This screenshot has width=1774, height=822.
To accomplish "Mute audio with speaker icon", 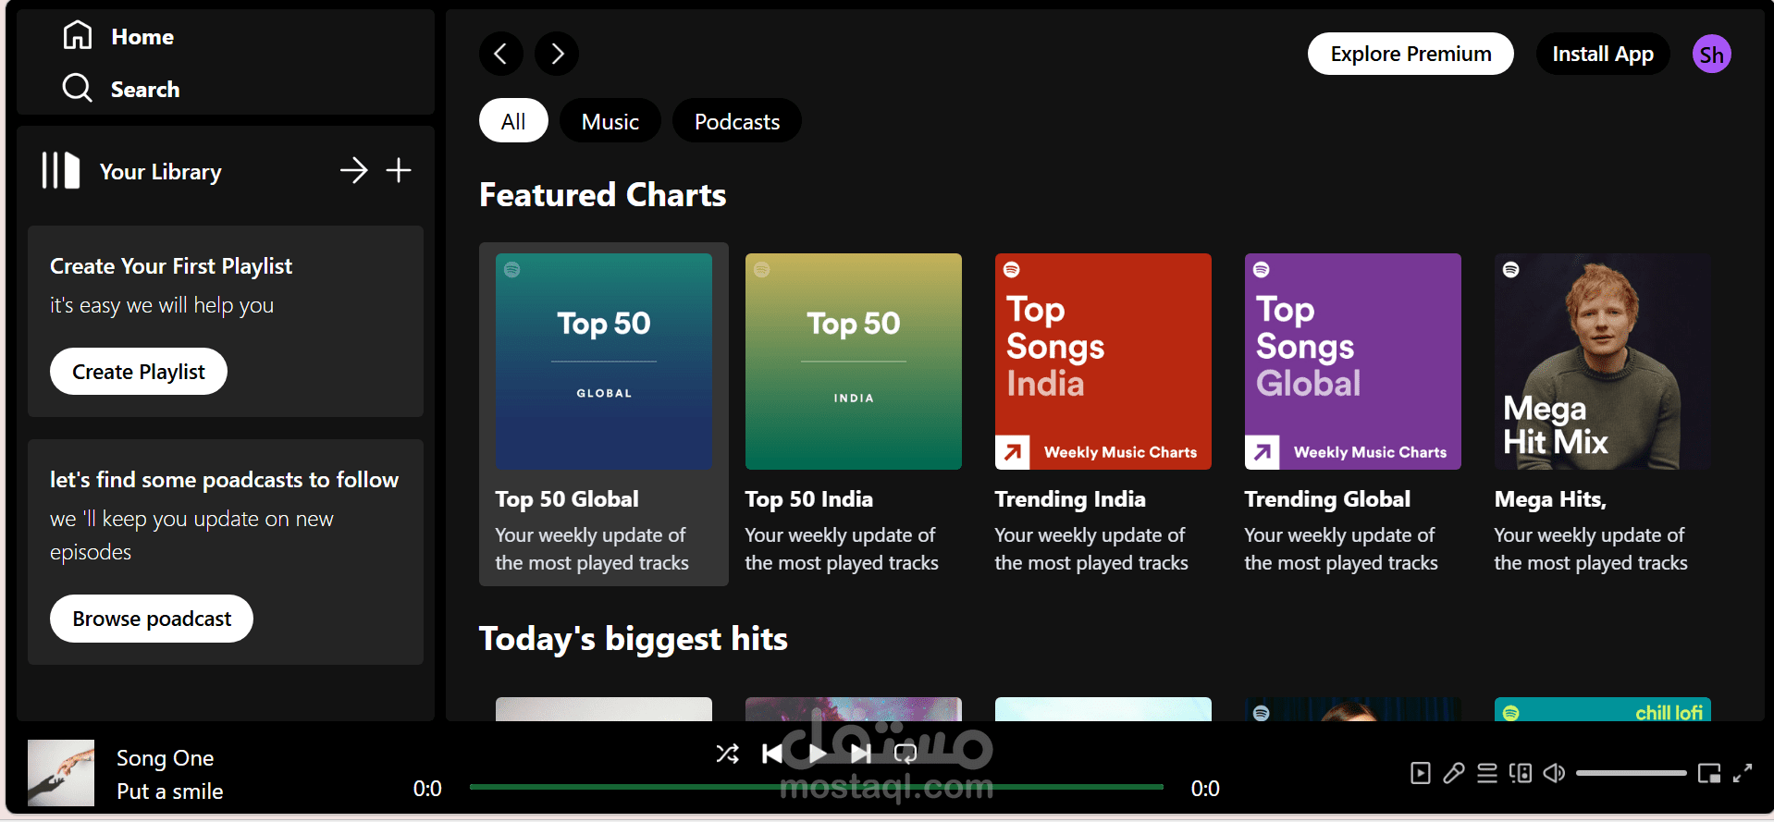I will pos(1554,773).
